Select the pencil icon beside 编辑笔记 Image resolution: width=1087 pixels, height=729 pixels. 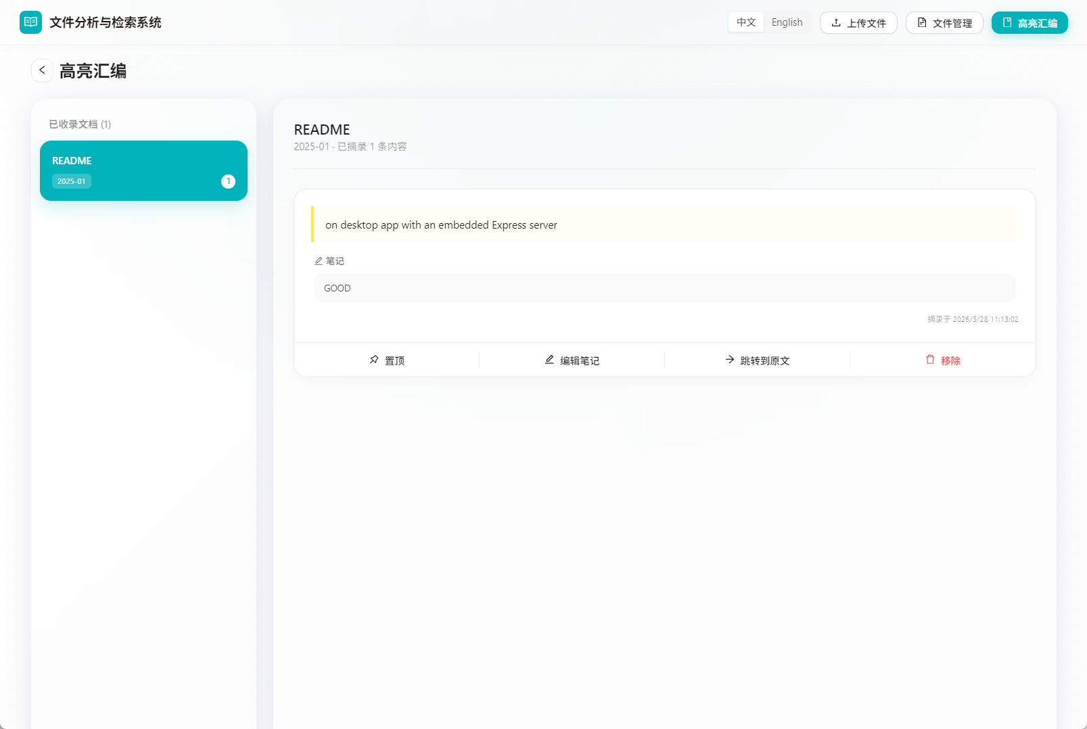(549, 360)
